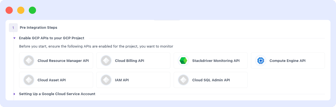336x107 pixels.
Task: Open the Cloud Resource Manager API label
Action: coord(63,61)
